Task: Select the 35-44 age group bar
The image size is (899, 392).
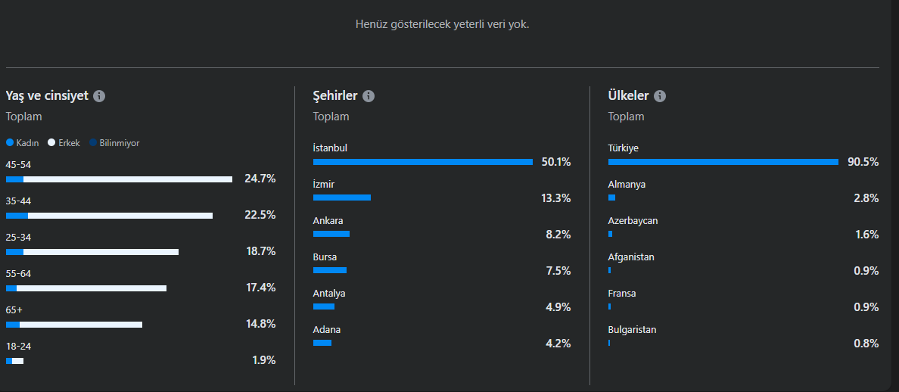Action: point(110,216)
